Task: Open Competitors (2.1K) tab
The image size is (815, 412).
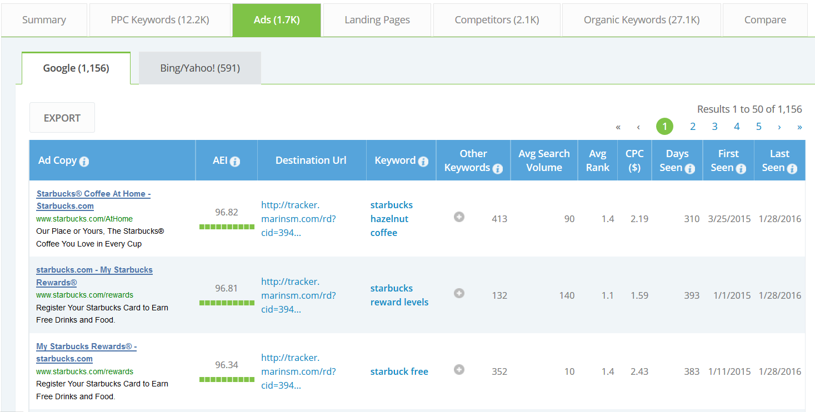Action: click(497, 20)
